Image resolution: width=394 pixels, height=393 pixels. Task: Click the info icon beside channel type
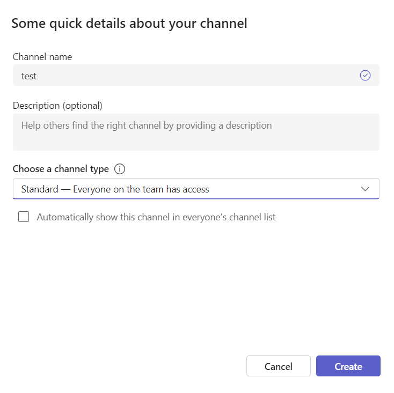(120, 169)
